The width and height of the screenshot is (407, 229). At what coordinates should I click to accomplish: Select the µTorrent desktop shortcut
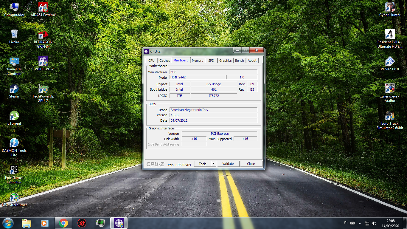14,118
